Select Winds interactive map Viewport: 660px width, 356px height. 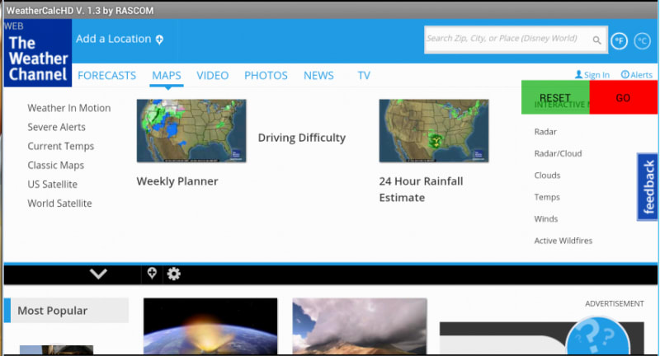546,219
